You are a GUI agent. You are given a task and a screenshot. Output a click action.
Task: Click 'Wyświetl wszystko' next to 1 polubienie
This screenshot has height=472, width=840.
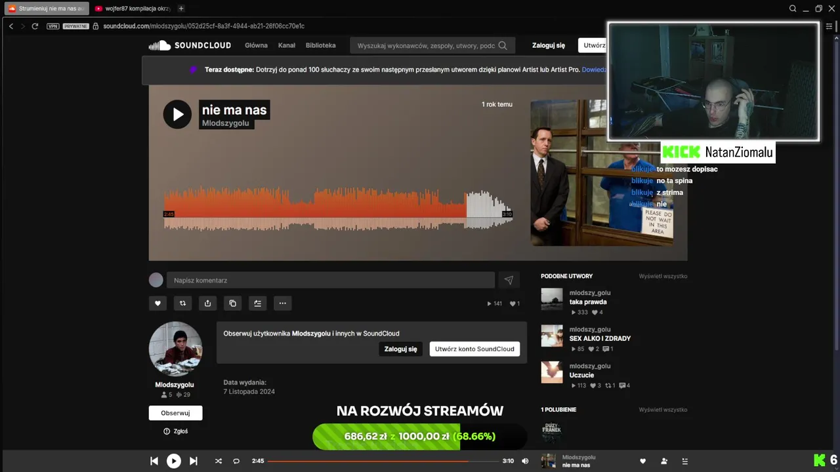click(663, 410)
